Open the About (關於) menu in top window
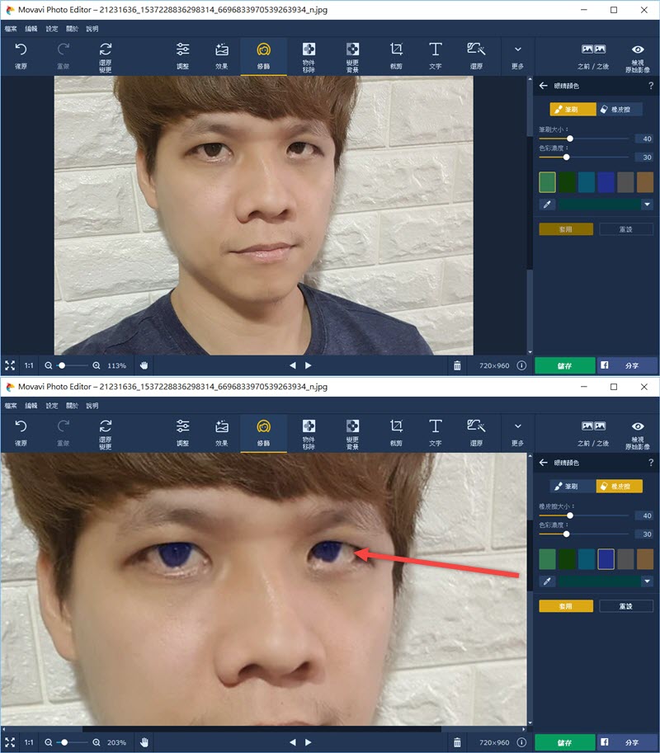 [72, 29]
